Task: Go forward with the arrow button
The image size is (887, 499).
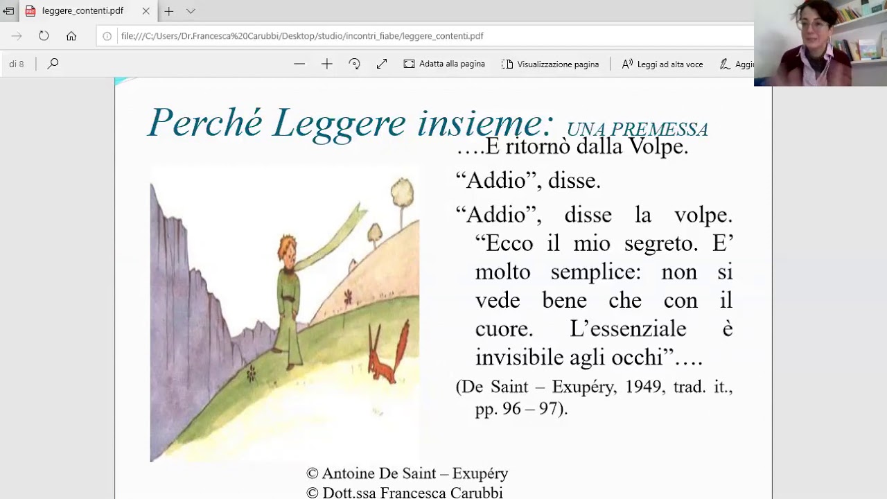Action: tap(17, 36)
